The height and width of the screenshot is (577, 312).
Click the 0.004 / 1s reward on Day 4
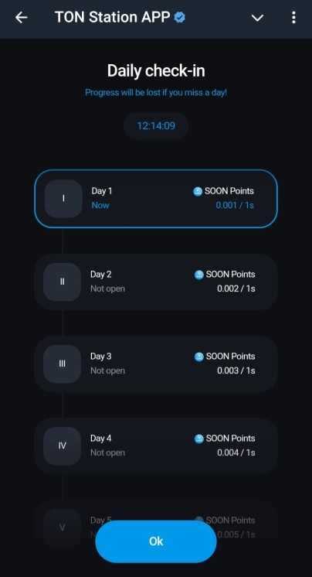click(x=236, y=452)
